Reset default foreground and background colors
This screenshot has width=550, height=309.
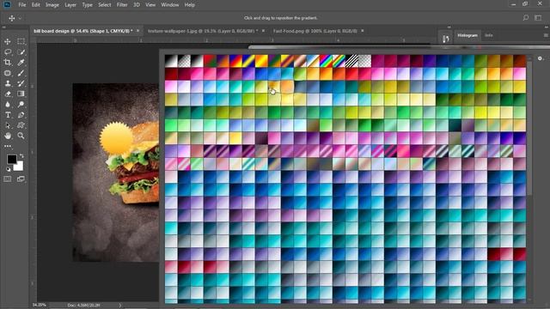pyautogui.click(x=8, y=170)
